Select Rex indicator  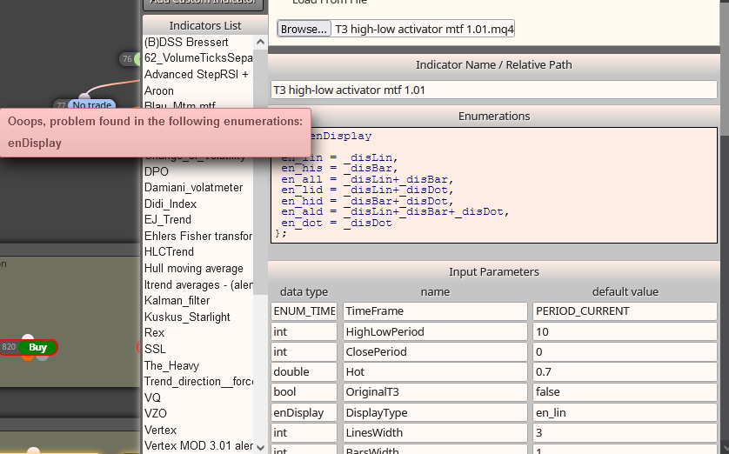pyautogui.click(x=154, y=333)
